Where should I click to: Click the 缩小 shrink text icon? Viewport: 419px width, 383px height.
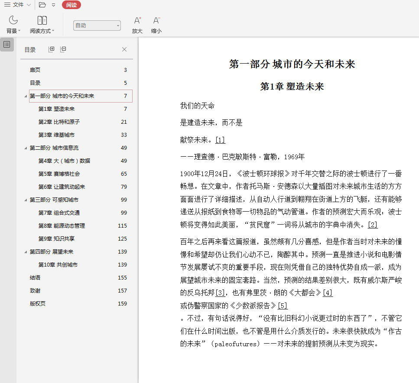(156, 25)
